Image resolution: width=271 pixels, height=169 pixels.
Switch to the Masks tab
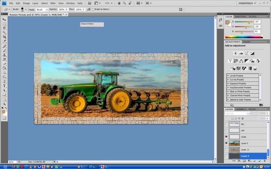(x=247, y=42)
